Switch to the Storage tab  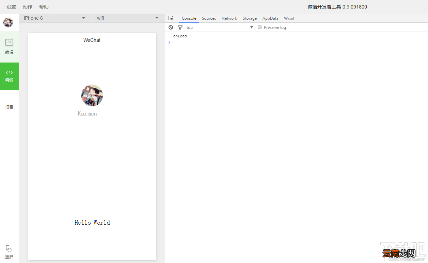(250, 18)
